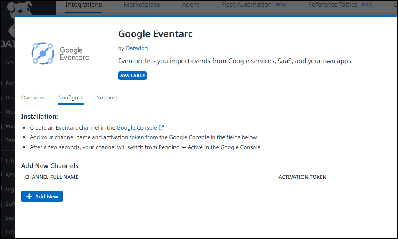Viewport: 398px width, 239px height.
Task: Follow the Datadog author link
Action: [x=137, y=48]
